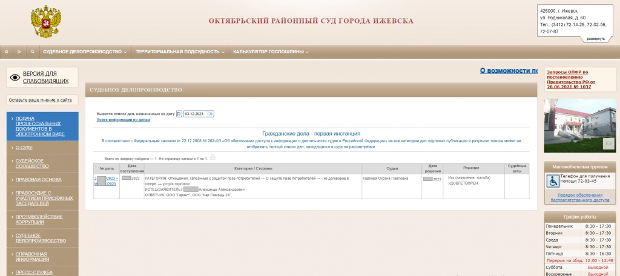The width and height of the screenshot is (620, 276).
Task: Click Запросы ОПФР по постановлению link
Action: pyautogui.click(x=570, y=79)
